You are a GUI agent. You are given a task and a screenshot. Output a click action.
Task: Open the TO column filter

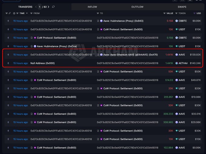tap(98, 13)
